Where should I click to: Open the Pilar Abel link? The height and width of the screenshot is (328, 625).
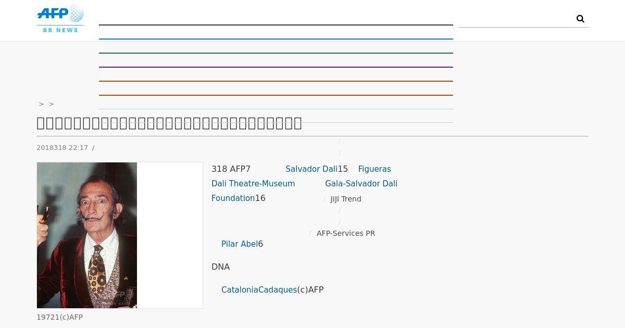pos(240,244)
